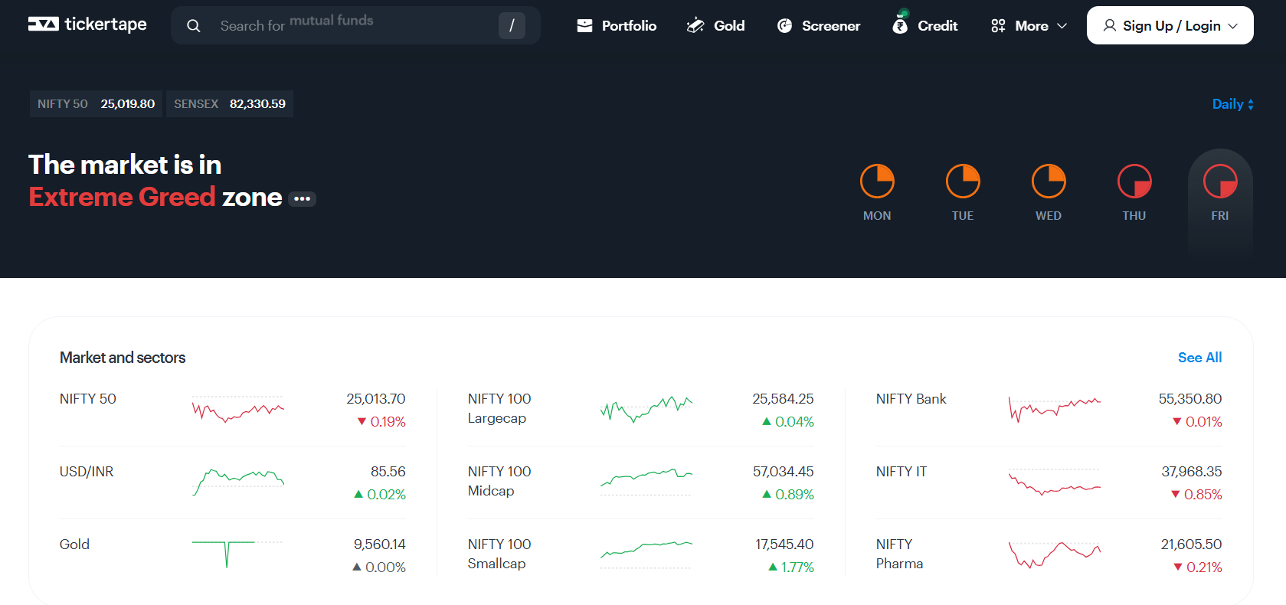The height and width of the screenshot is (605, 1286).
Task: Open the Credit section
Action: coord(925,26)
